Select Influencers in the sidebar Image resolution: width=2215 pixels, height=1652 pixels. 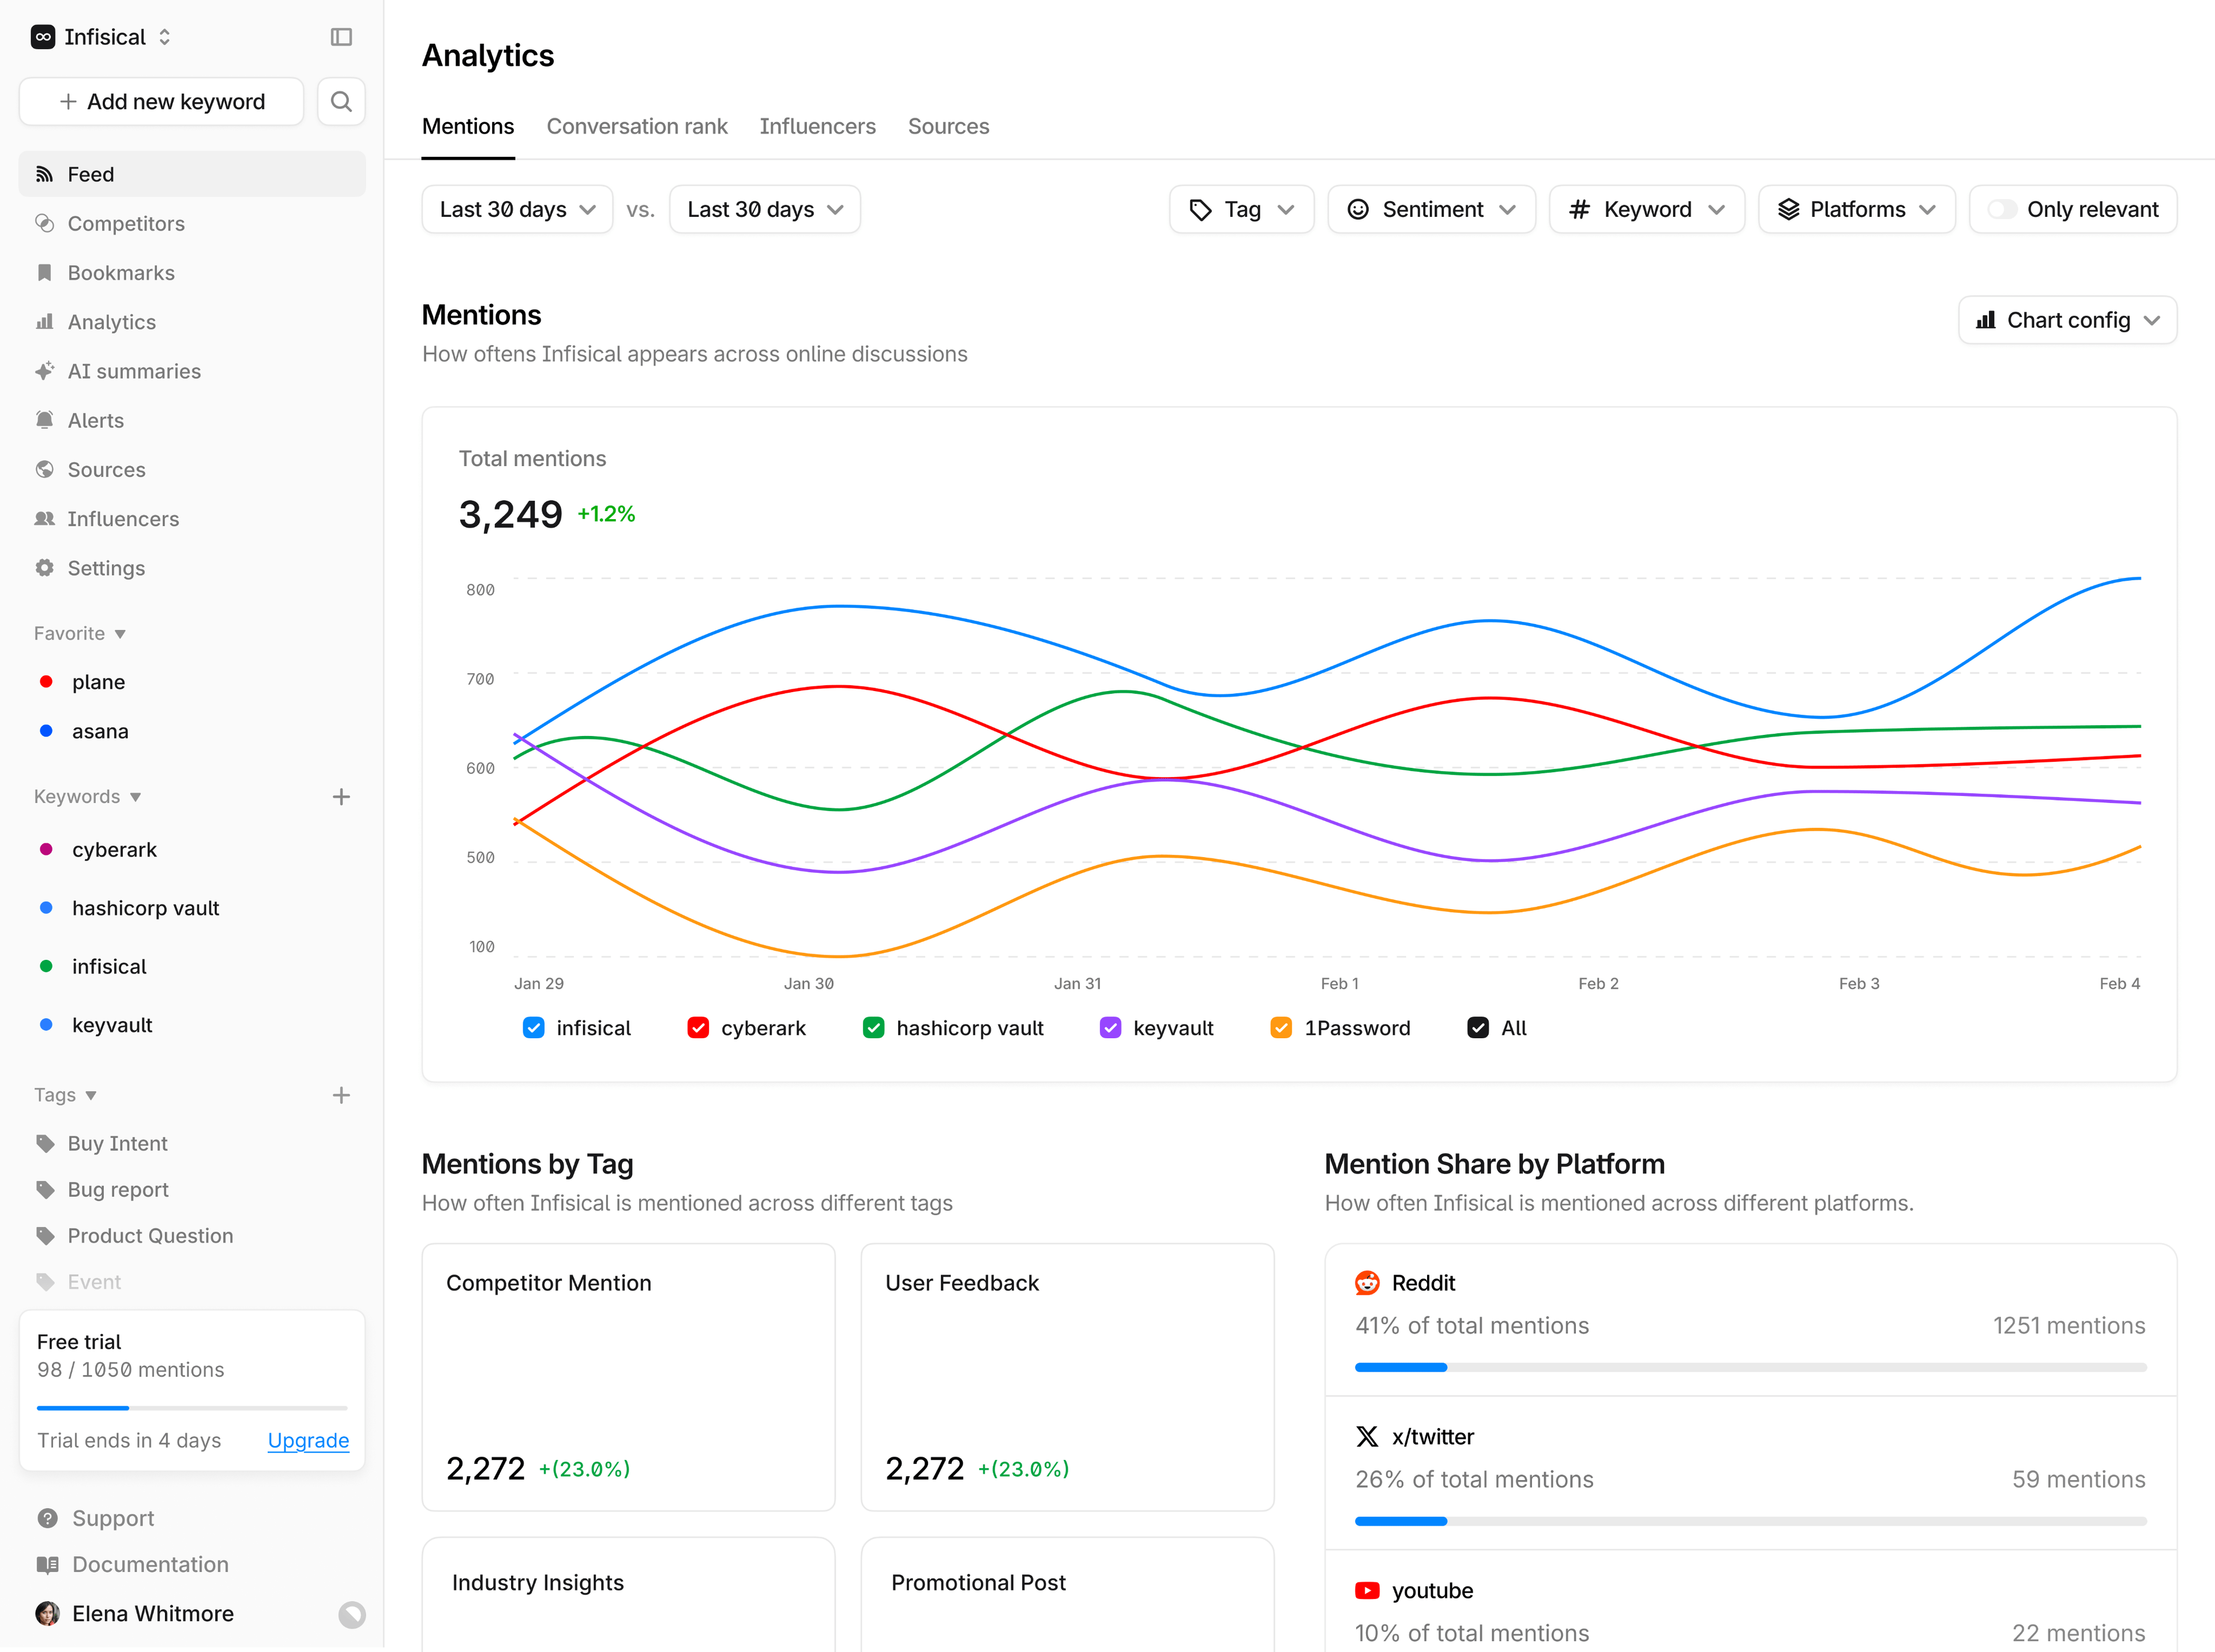pyautogui.click(x=123, y=518)
